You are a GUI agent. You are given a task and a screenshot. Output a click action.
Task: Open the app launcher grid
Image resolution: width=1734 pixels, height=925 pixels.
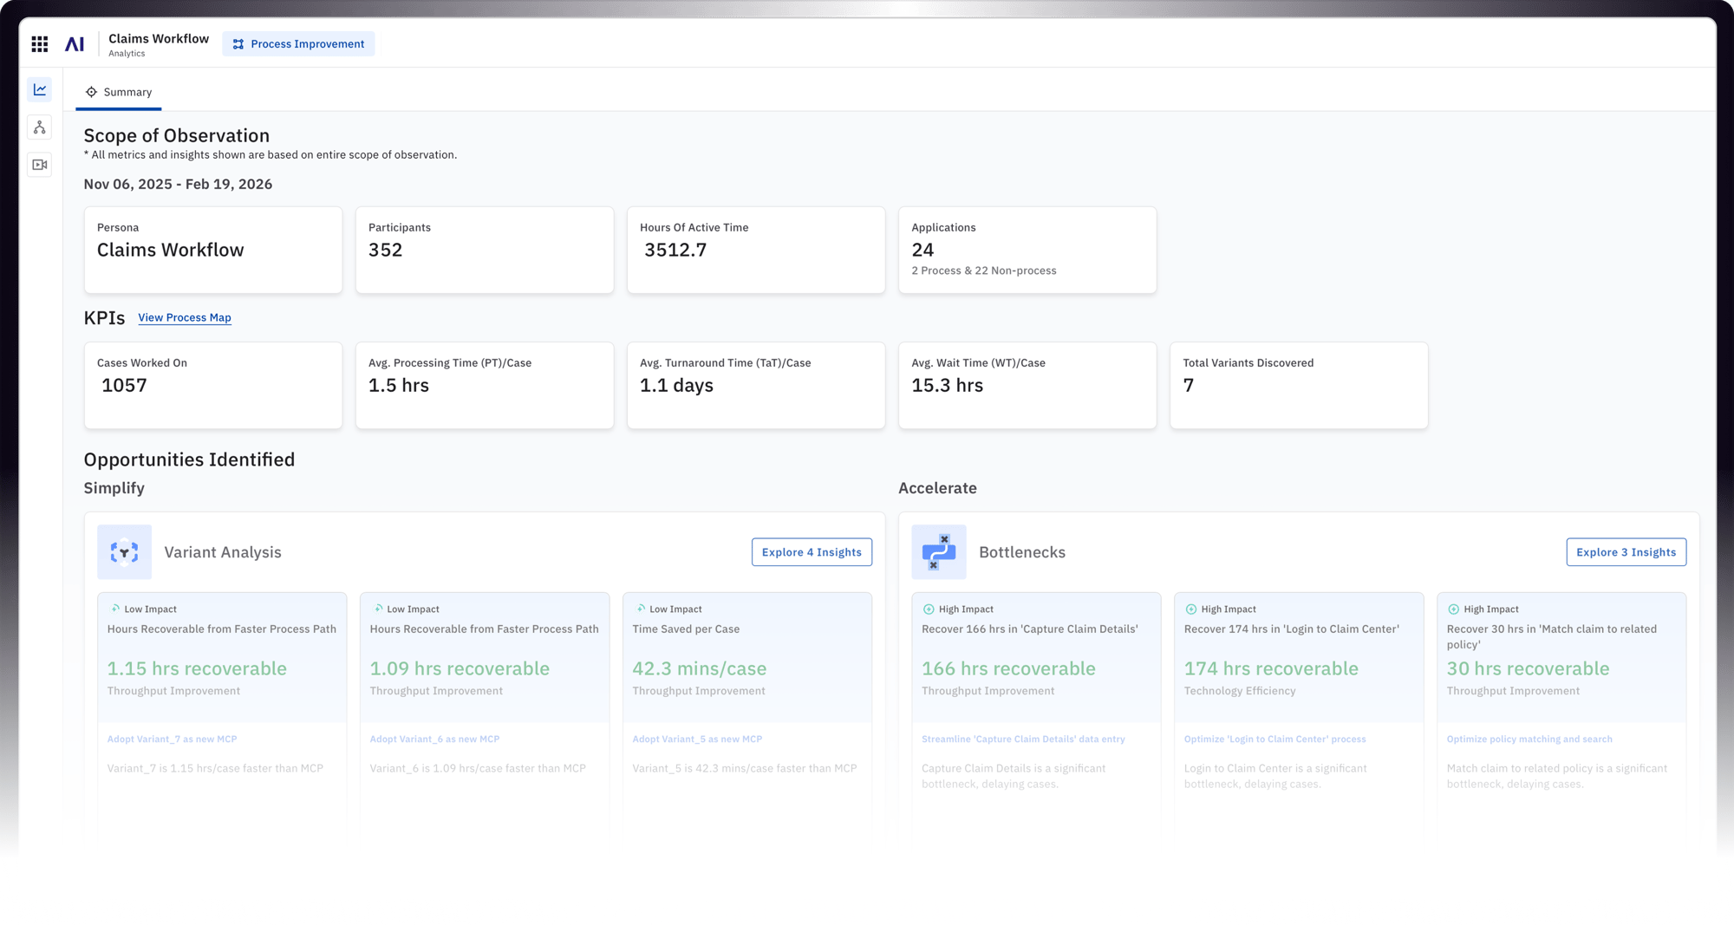coord(39,43)
